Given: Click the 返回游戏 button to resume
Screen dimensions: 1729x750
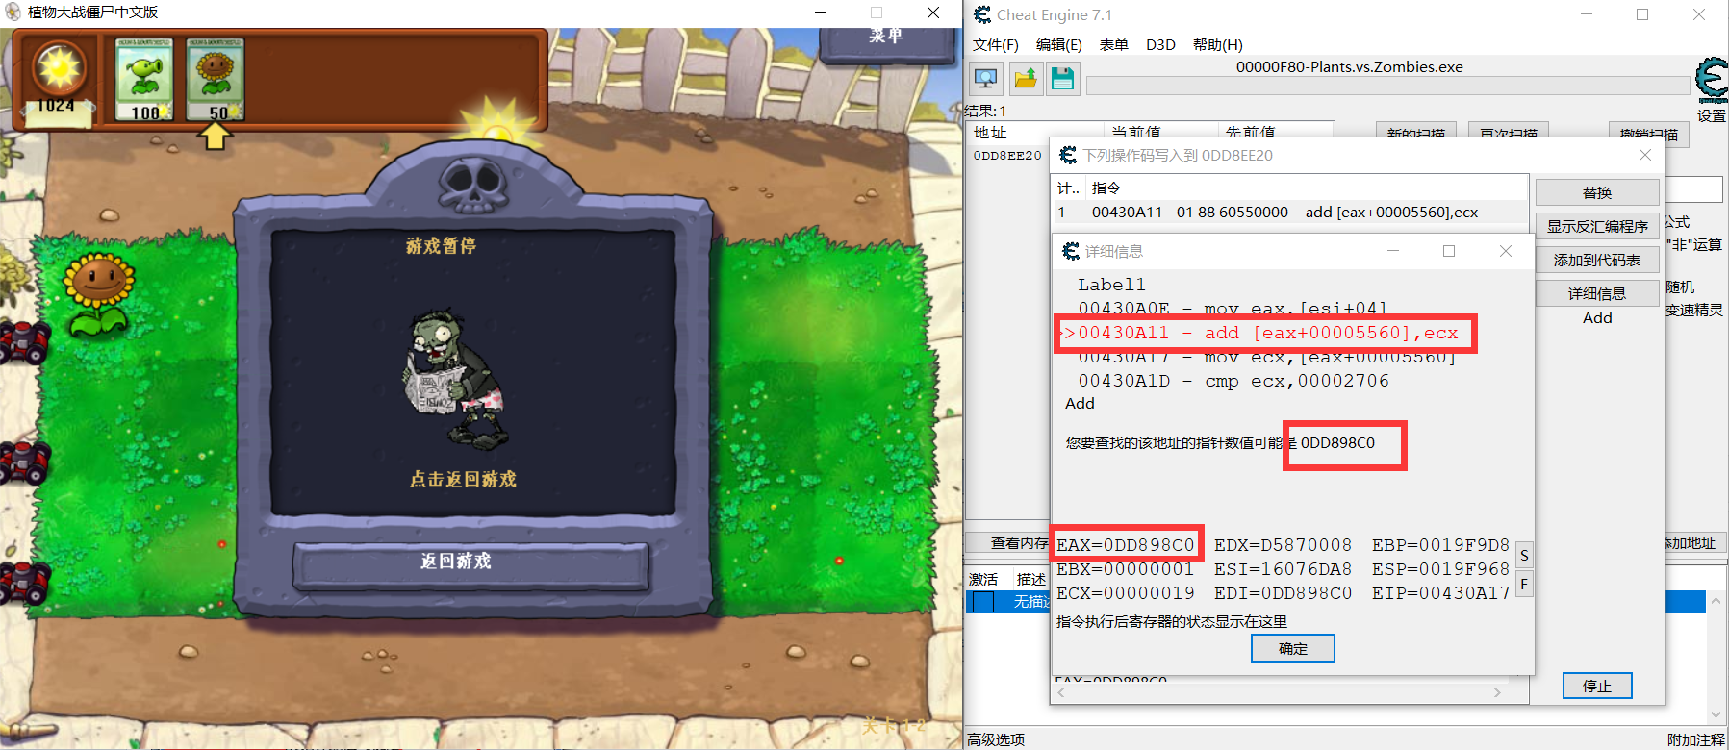Looking at the screenshot, I should pyautogui.click(x=470, y=565).
